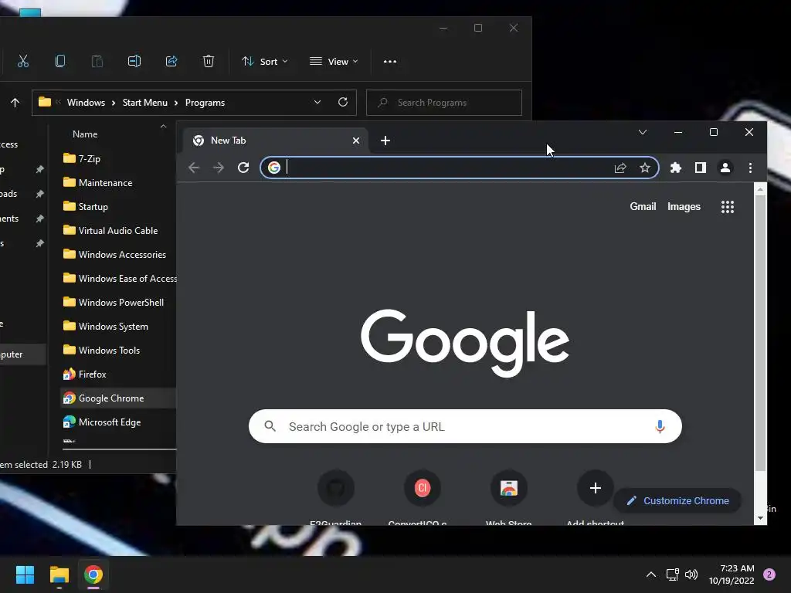Screen dimensions: 791x593
Task: Toggle Chrome's side panel
Action: coord(700,168)
